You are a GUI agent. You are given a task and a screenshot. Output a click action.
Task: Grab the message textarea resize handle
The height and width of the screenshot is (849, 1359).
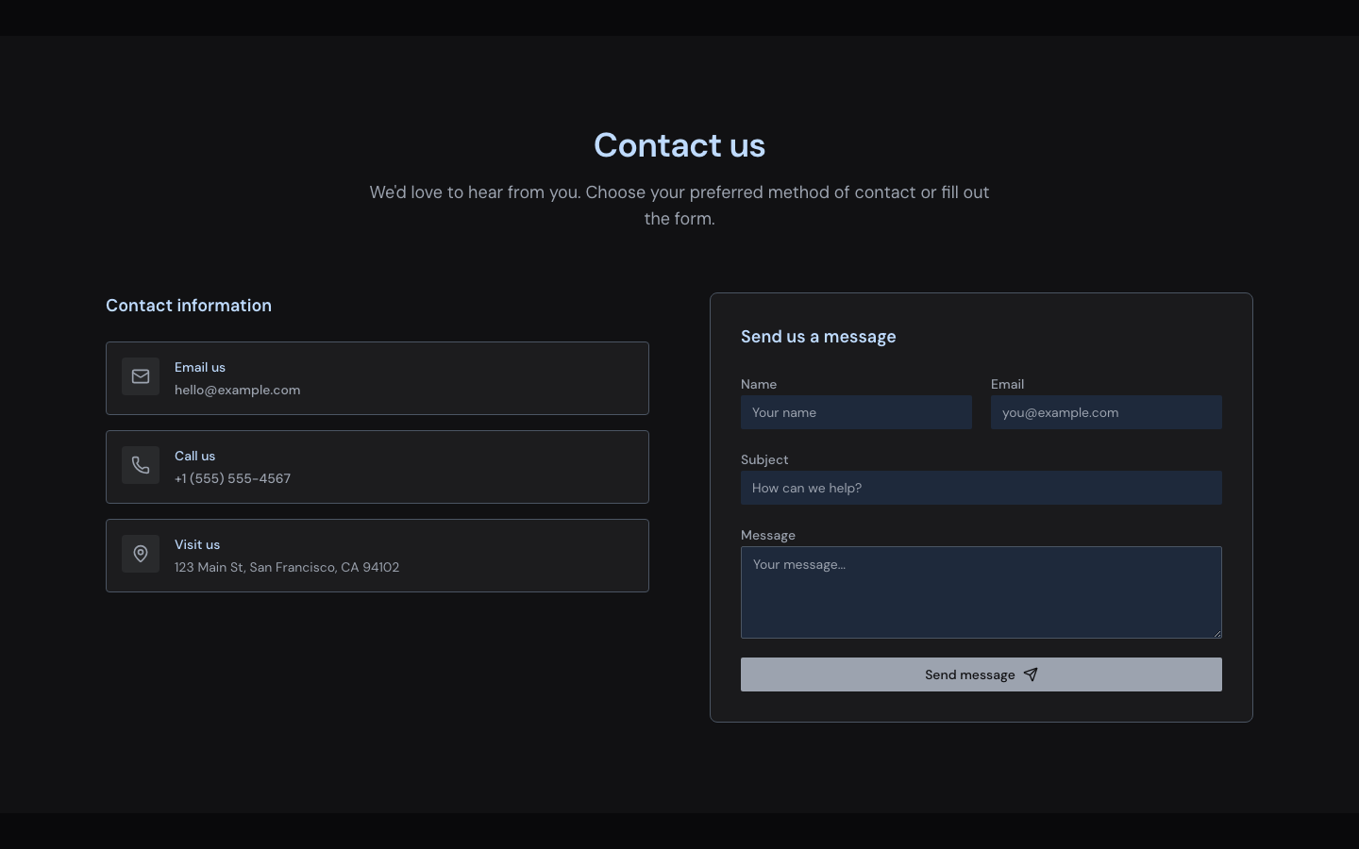click(x=1216, y=633)
